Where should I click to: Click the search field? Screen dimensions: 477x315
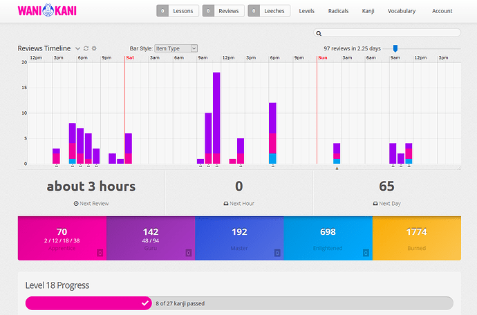(x=387, y=33)
